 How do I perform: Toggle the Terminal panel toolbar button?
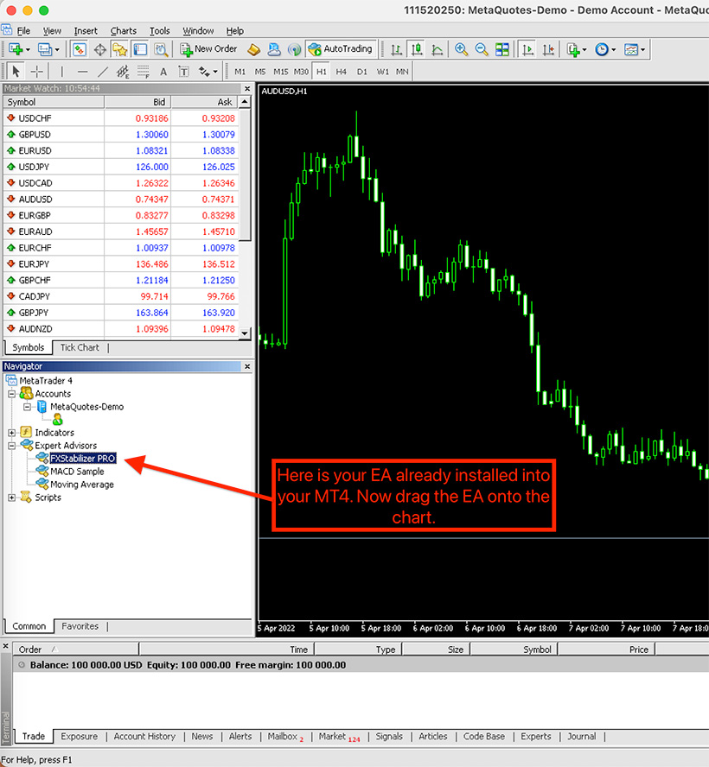(x=140, y=49)
